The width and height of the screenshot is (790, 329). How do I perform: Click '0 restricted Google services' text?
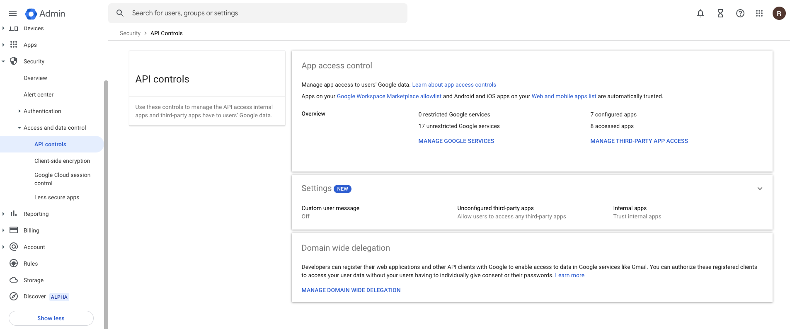click(x=454, y=114)
